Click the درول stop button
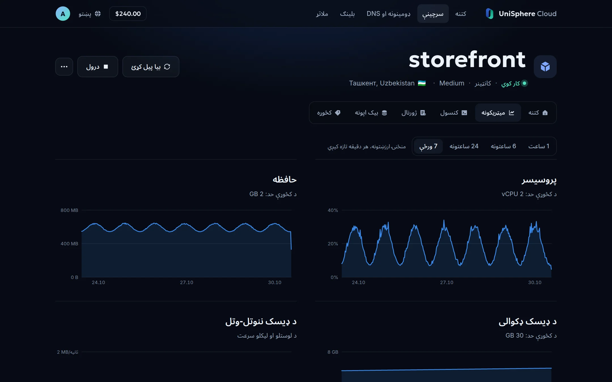 (x=98, y=66)
